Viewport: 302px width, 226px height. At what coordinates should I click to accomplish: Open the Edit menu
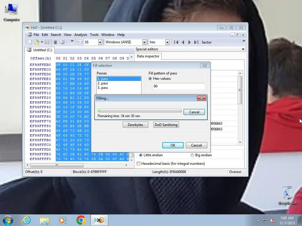(45, 35)
